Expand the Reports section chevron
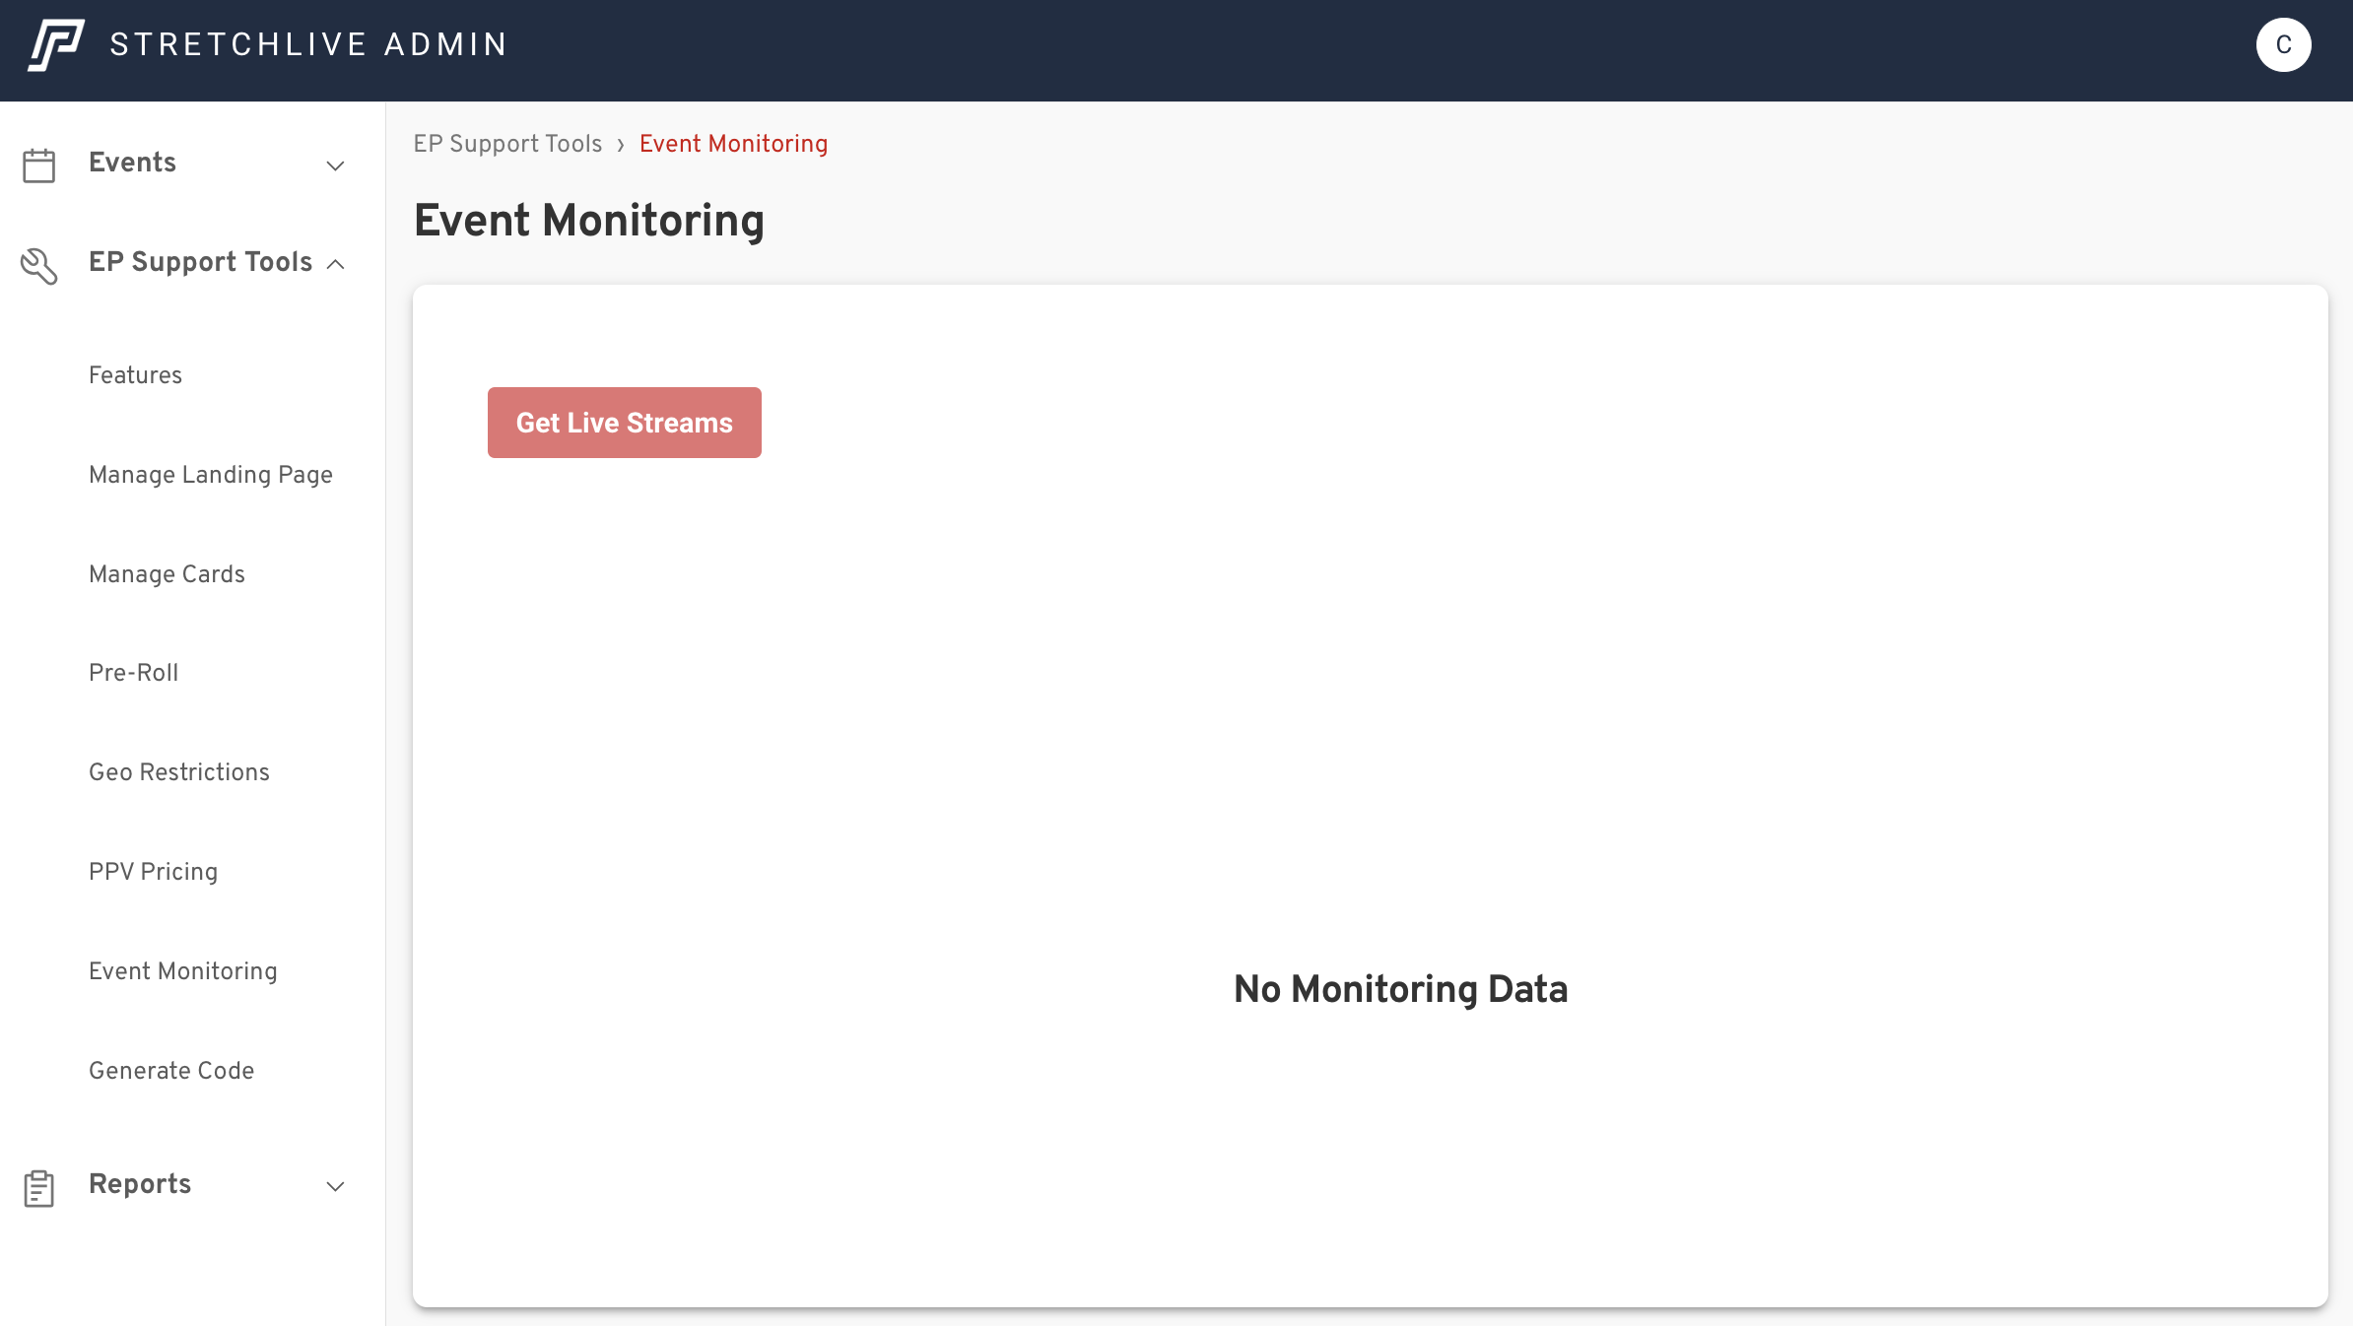The width and height of the screenshot is (2353, 1326). pyautogui.click(x=335, y=1186)
